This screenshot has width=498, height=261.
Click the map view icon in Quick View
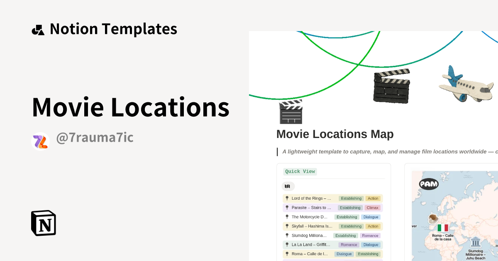(x=288, y=186)
